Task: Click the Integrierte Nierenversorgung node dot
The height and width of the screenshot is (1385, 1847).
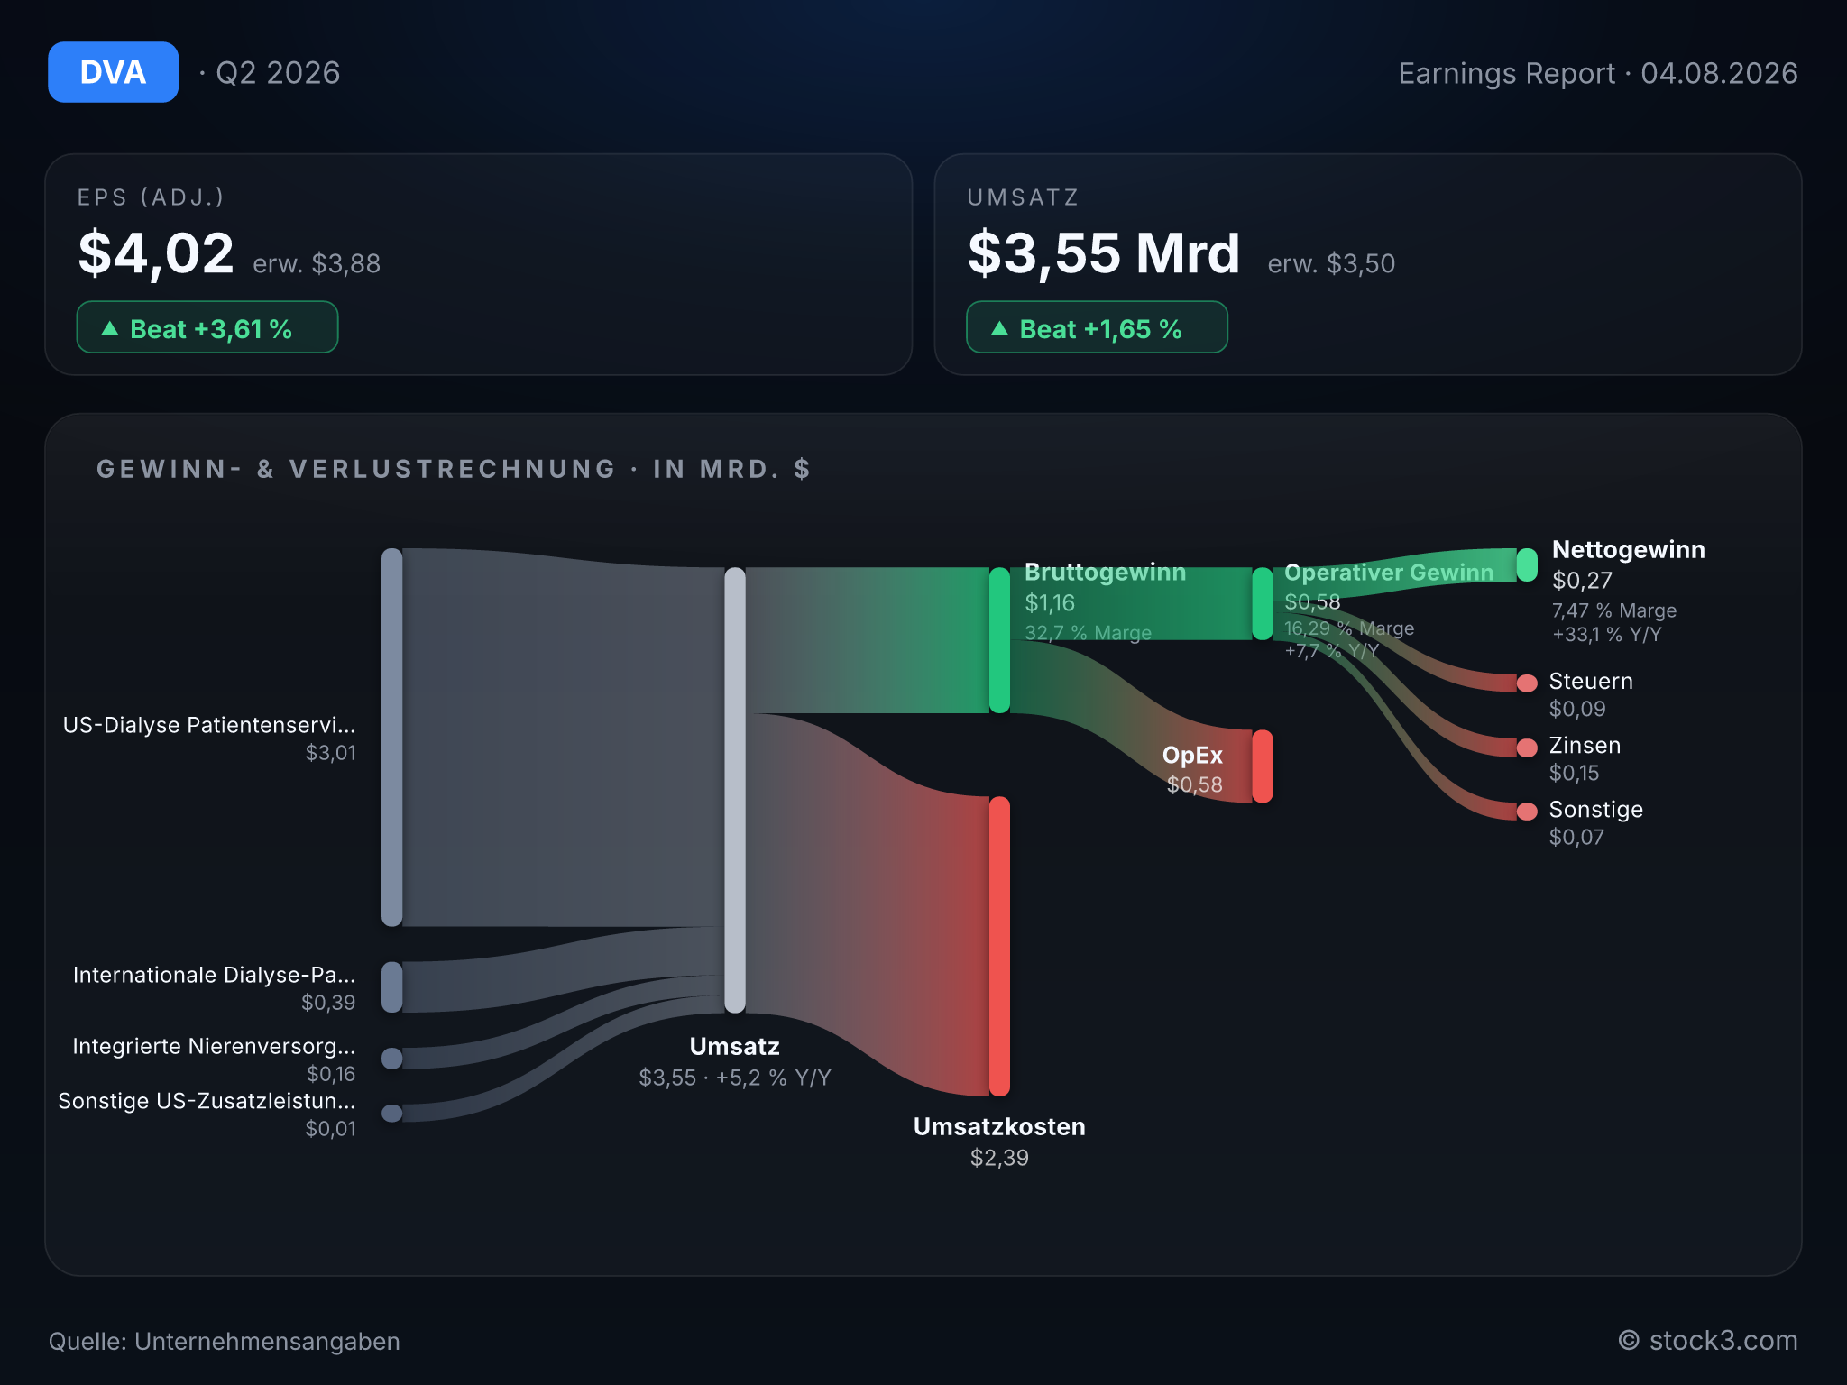Action: click(392, 1058)
